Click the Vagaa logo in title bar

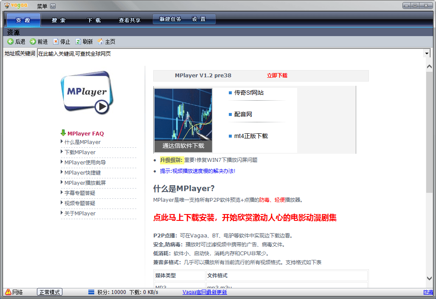(16, 5)
